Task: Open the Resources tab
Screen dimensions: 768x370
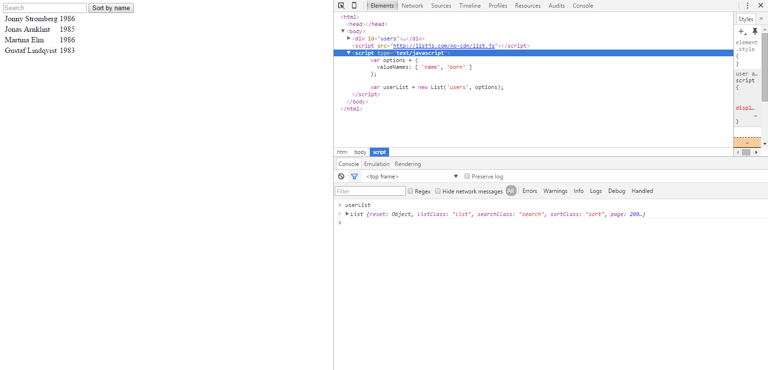Action: (528, 6)
